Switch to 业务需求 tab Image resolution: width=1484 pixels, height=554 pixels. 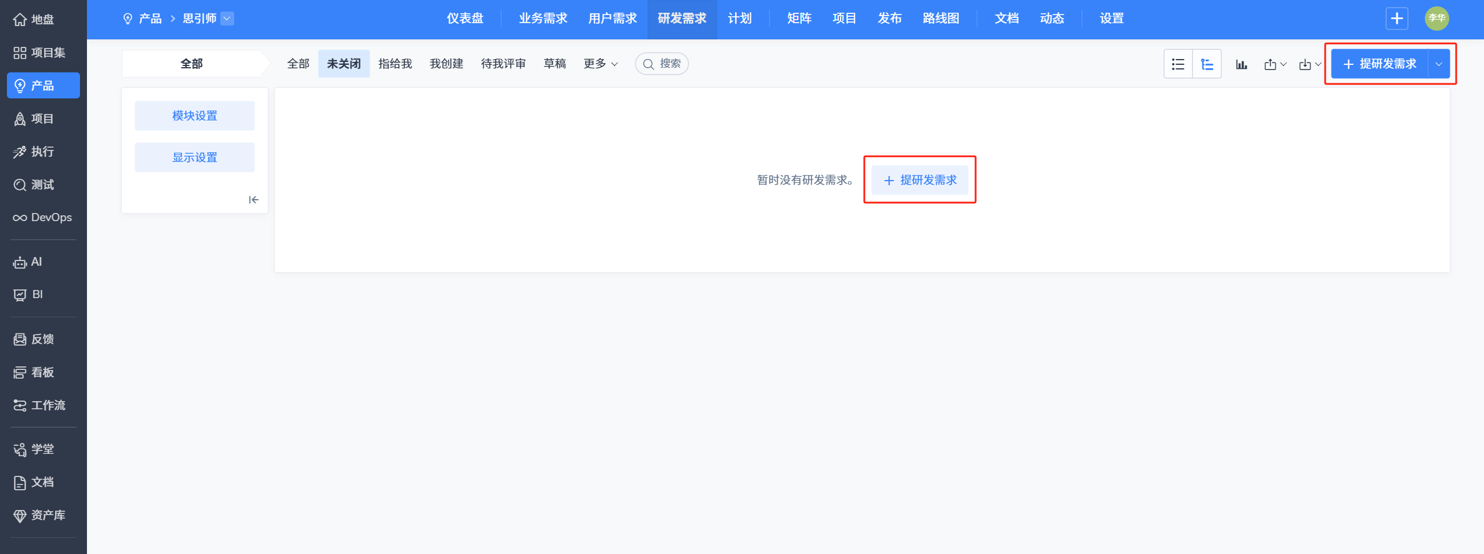(x=543, y=19)
